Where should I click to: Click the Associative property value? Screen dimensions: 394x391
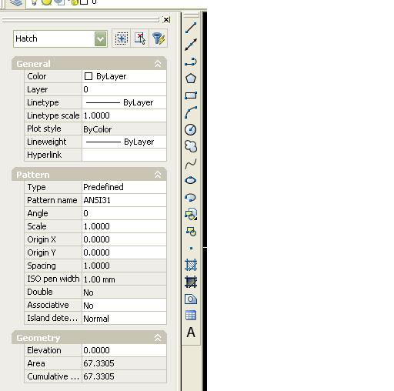[x=124, y=305]
